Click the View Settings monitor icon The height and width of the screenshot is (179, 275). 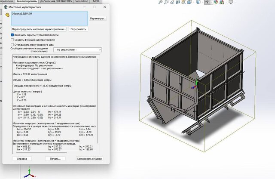(231, 2)
